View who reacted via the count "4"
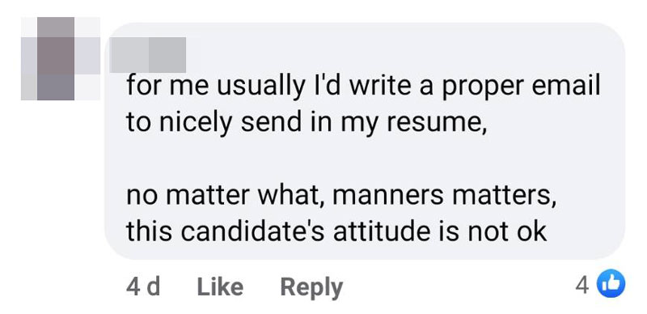Screen dimensions: 647x314 (582, 284)
